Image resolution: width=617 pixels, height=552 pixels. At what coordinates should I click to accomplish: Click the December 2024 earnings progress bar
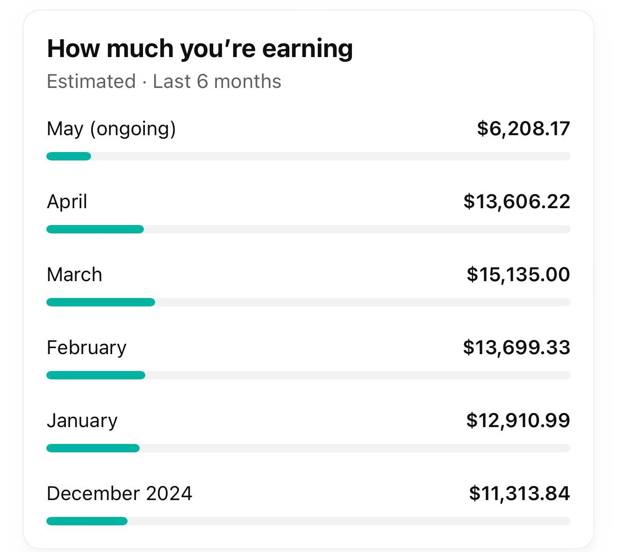coord(308,521)
